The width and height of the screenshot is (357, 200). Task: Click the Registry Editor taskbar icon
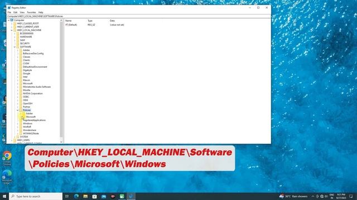click(x=131, y=196)
